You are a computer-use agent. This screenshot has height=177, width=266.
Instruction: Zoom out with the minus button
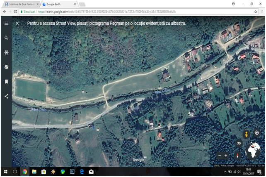[220, 156]
